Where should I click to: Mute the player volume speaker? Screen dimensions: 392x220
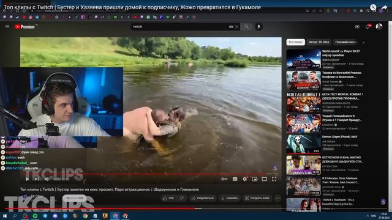(x=47, y=179)
